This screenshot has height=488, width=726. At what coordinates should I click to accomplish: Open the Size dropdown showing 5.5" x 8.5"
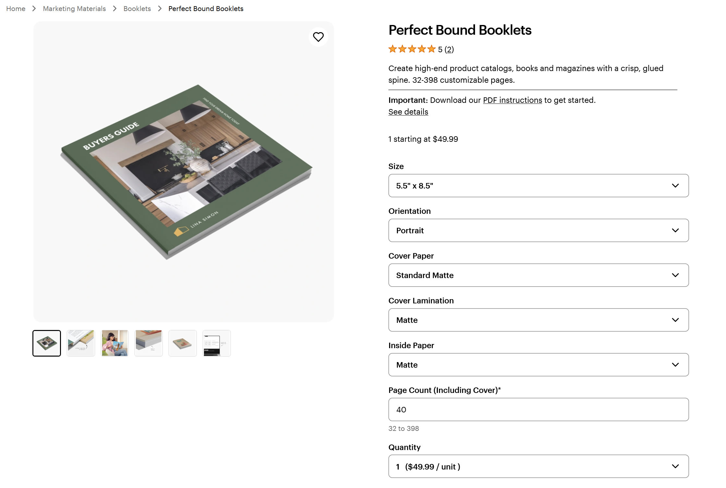tap(538, 186)
